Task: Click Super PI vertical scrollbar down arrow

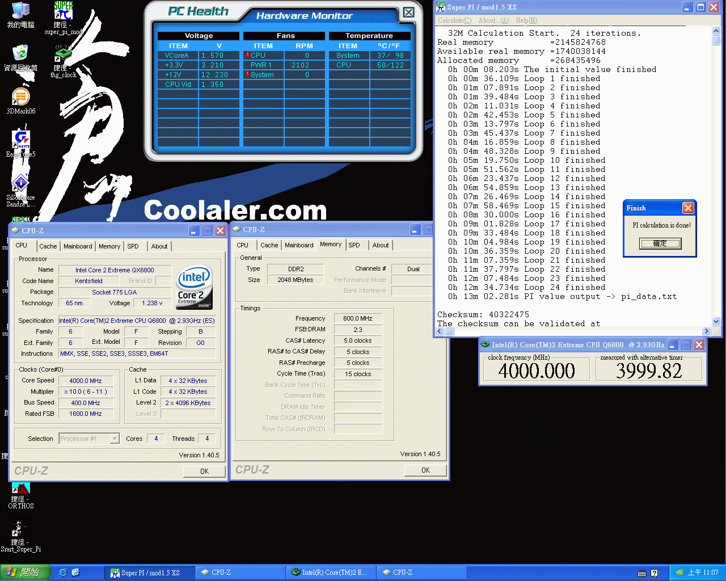Action: (x=716, y=322)
